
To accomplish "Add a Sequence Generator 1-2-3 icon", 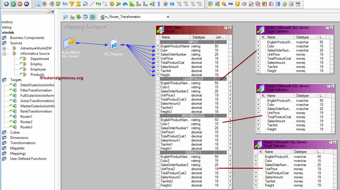I will [92, 4].
